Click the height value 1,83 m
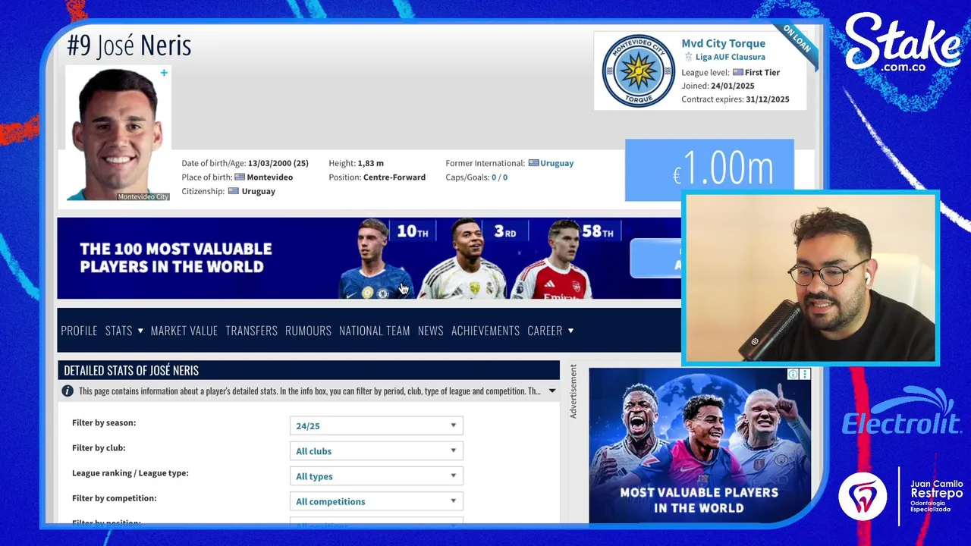971x546 pixels. [x=371, y=163]
